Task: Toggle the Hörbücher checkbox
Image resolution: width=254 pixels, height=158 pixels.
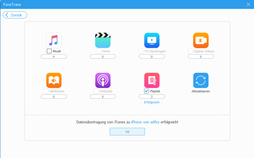Action: pyautogui.click(x=46, y=91)
